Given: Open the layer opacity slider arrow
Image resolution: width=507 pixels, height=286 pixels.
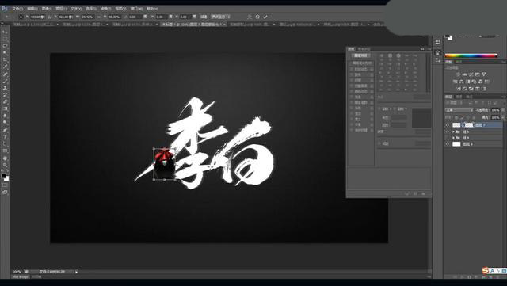Looking at the screenshot, I should [502, 110].
